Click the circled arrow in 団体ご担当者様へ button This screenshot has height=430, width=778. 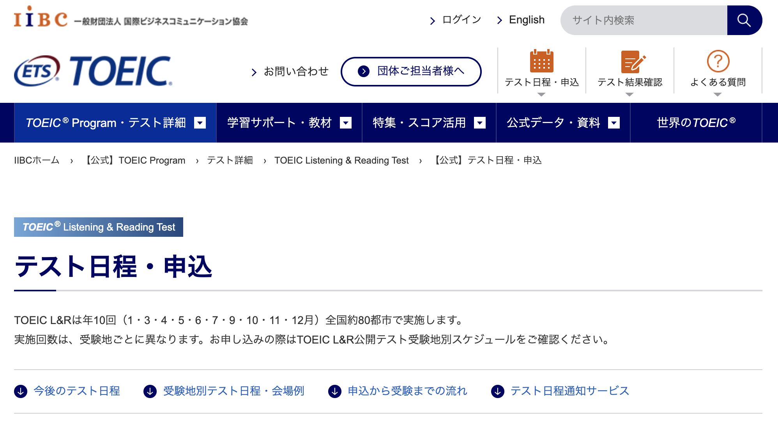point(364,71)
